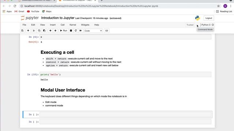Open the Apps bookmark
Image resolution: width=234 pixels, height=131 pixels.
[7, 11]
